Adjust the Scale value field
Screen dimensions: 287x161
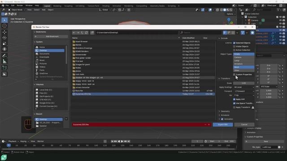click(x=244, y=83)
